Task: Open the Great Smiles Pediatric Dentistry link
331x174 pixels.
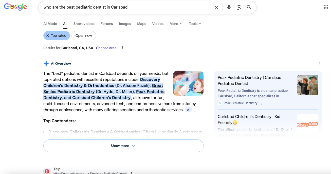Action: coord(69,92)
